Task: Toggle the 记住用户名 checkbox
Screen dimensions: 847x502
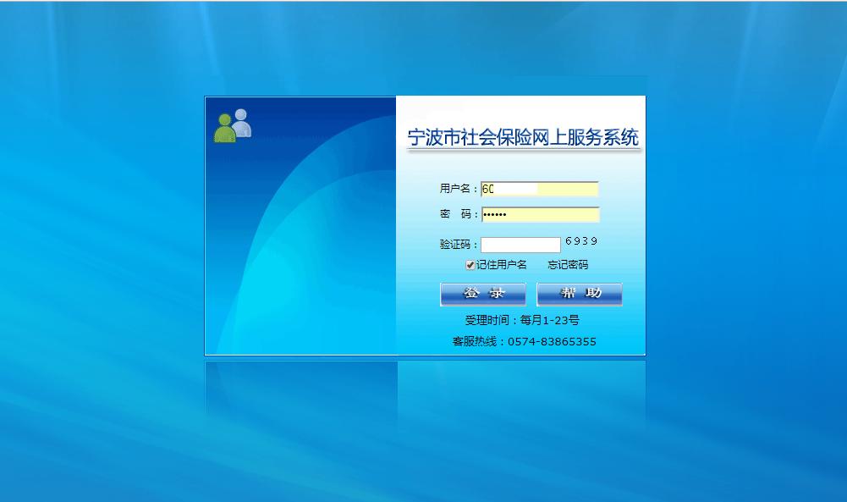Action: point(470,265)
